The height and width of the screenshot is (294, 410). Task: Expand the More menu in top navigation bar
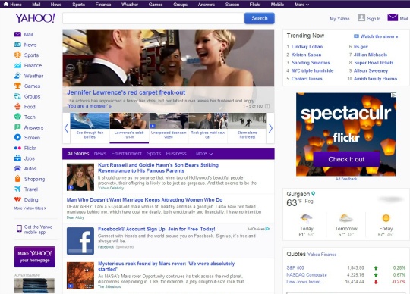pos(301,5)
